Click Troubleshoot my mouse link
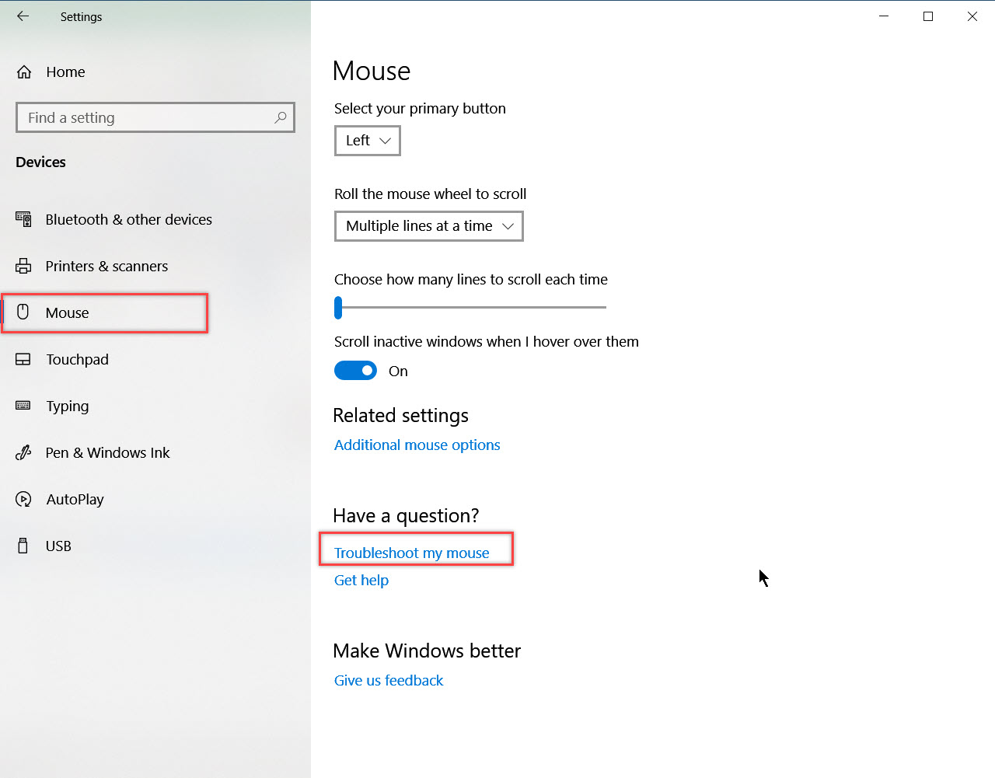The width and height of the screenshot is (995, 778). [x=412, y=553]
